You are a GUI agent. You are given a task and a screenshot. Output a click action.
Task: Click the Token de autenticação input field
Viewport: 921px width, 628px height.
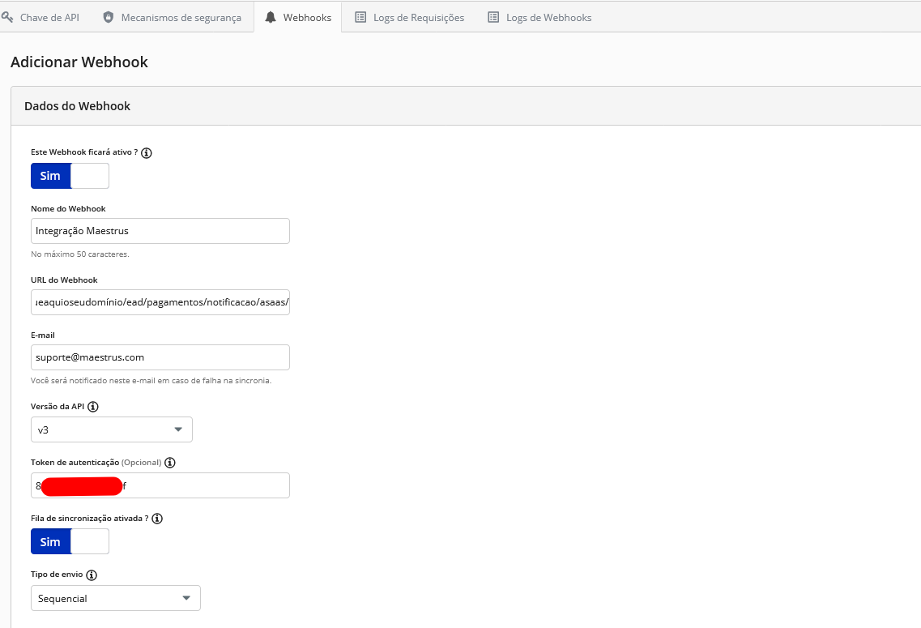(x=160, y=485)
